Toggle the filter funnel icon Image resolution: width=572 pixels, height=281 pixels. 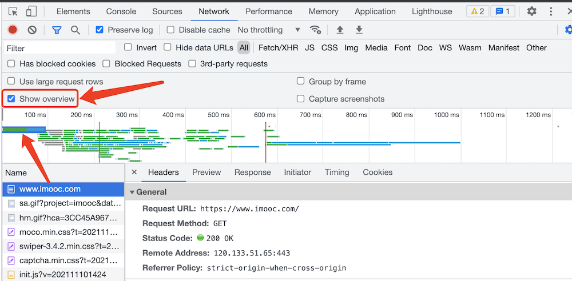pyautogui.click(x=57, y=30)
